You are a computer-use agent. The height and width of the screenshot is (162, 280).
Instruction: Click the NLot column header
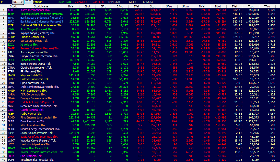218,6
